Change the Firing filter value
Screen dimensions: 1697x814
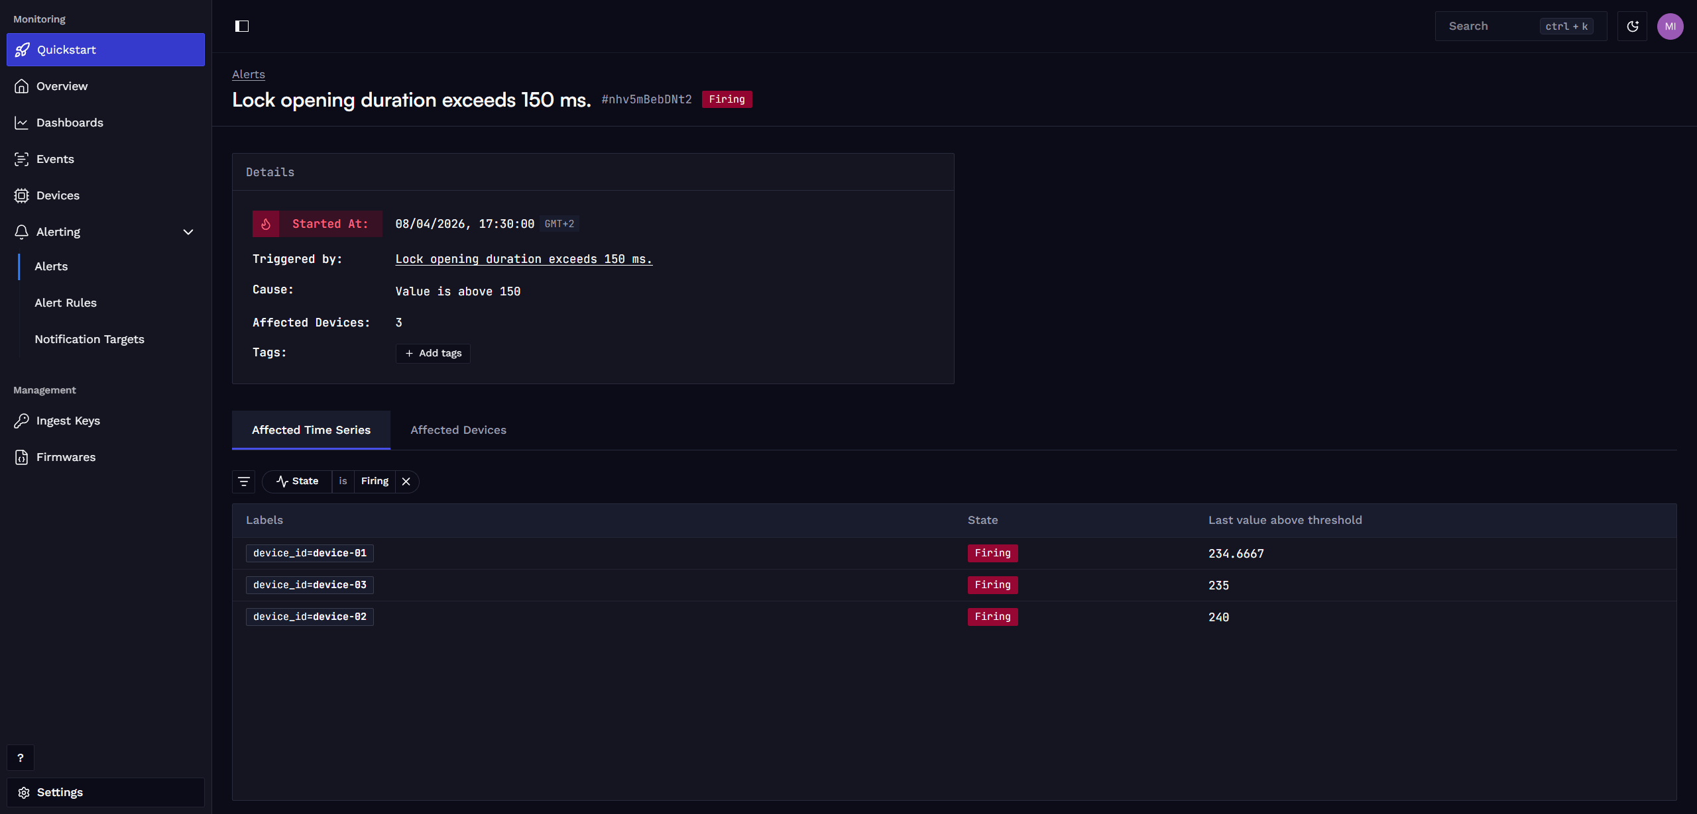point(375,482)
